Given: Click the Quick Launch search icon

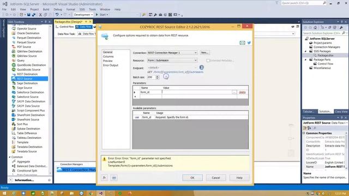Looking at the screenshot, I should (x=324, y=3).
